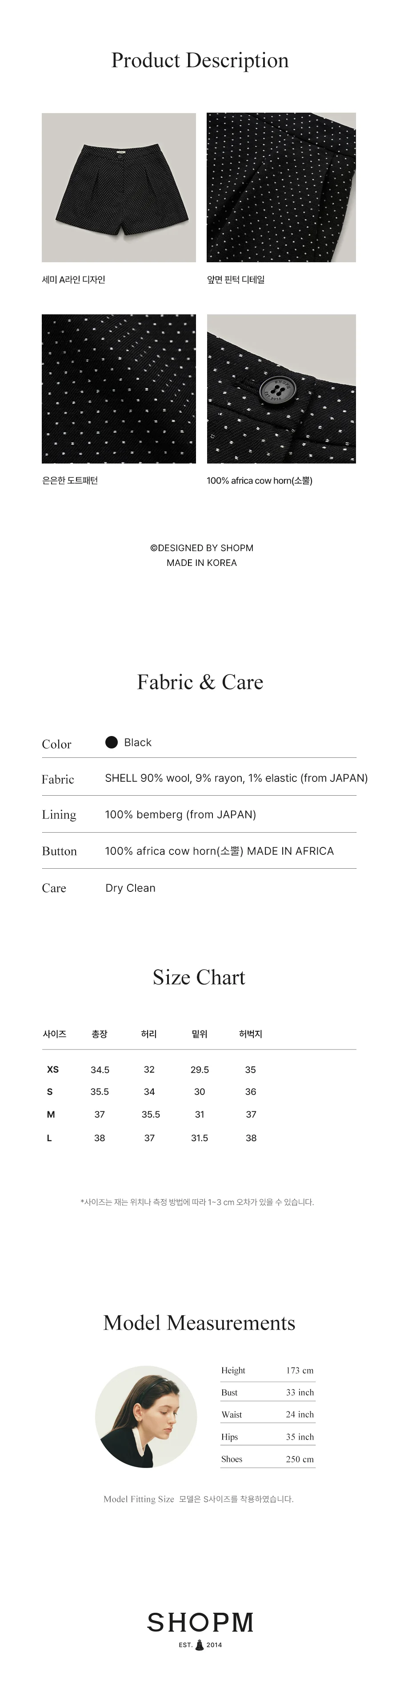This screenshot has height=1692, width=400.
Task: Open the front pintuck detail photo
Action: coord(281,187)
